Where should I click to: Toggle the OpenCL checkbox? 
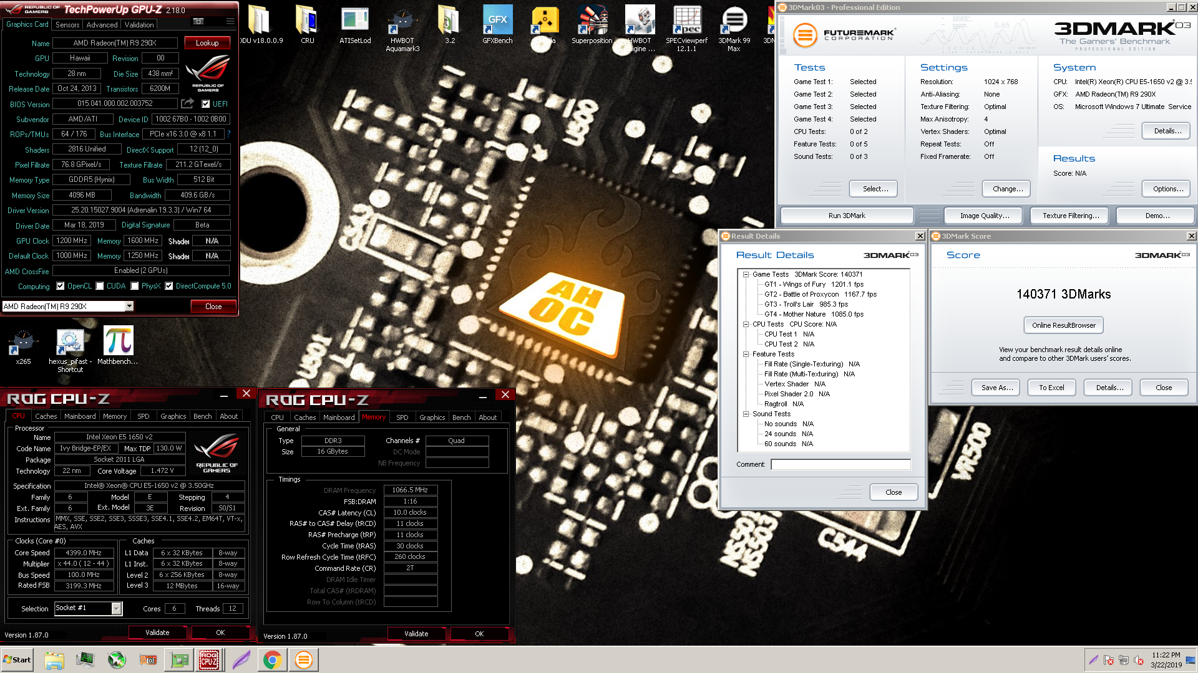coord(60,286)
